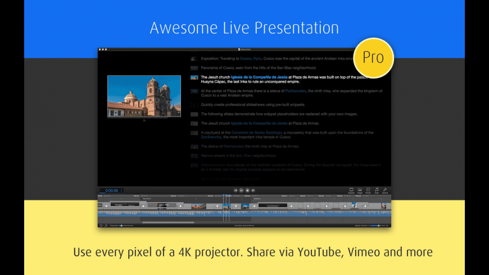Screen dimensions: 489x275
Task: Select the black text snippet slide in timeline
Action: click(x=273, y=205)
